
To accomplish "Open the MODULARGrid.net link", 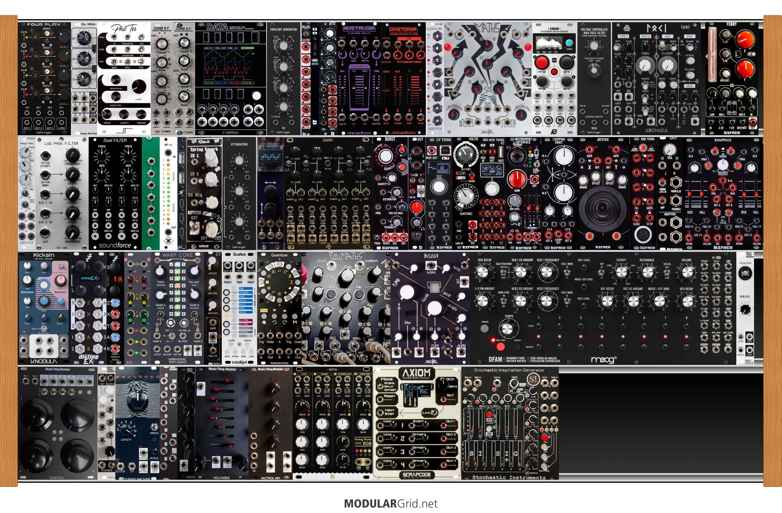I will pos(390,504).
